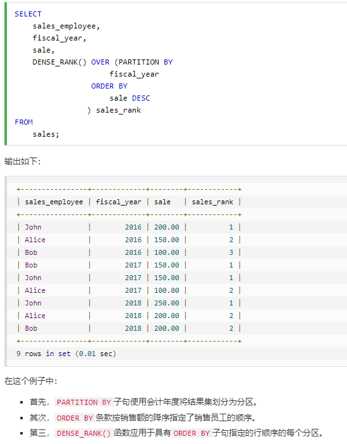Click year 2018 in Alice's 2018 row

click(x=133, y=316)
